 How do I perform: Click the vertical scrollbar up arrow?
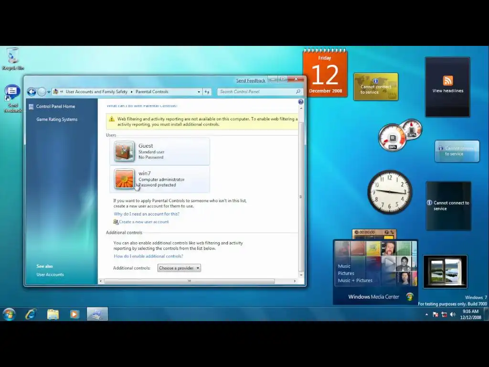[301, 108]
